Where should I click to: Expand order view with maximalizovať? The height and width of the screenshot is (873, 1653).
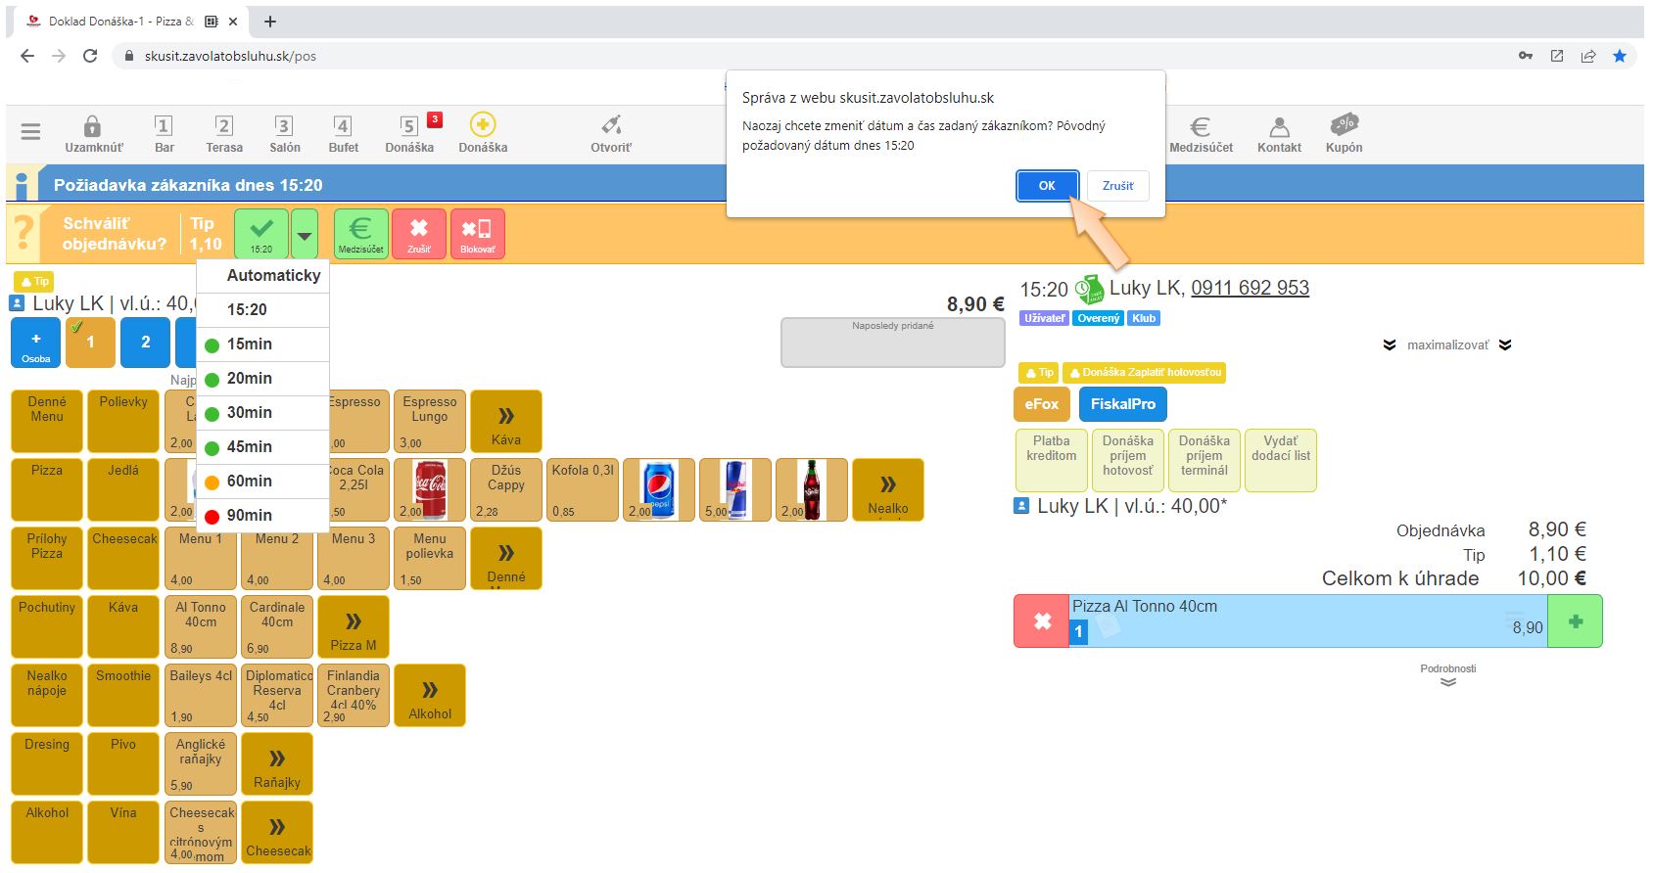click(x=1447, y=345)
